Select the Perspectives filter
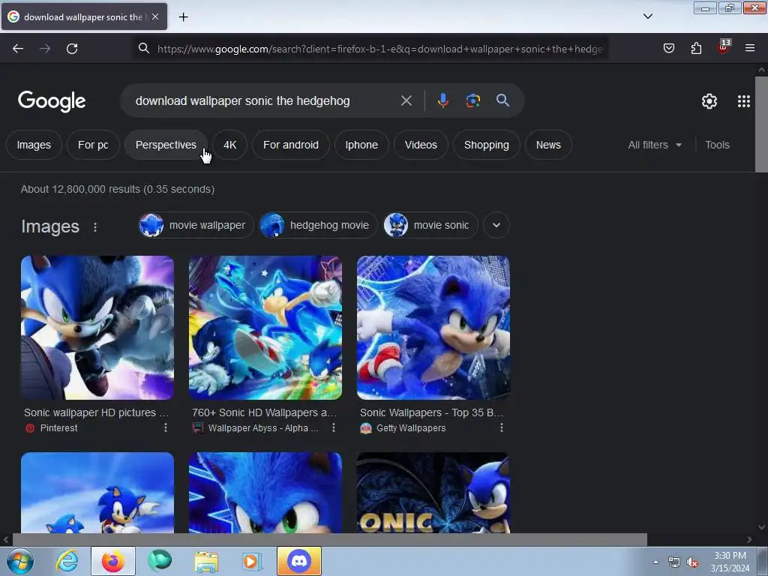The image size is (768, 576). pyautogui.click(x=166, y=145)
